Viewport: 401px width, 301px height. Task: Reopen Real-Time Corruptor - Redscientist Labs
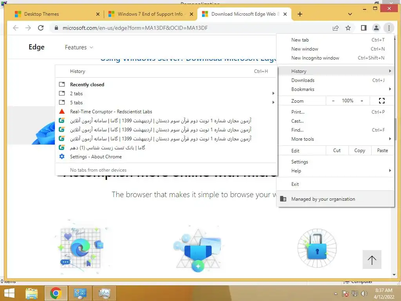tap(166, 112)
